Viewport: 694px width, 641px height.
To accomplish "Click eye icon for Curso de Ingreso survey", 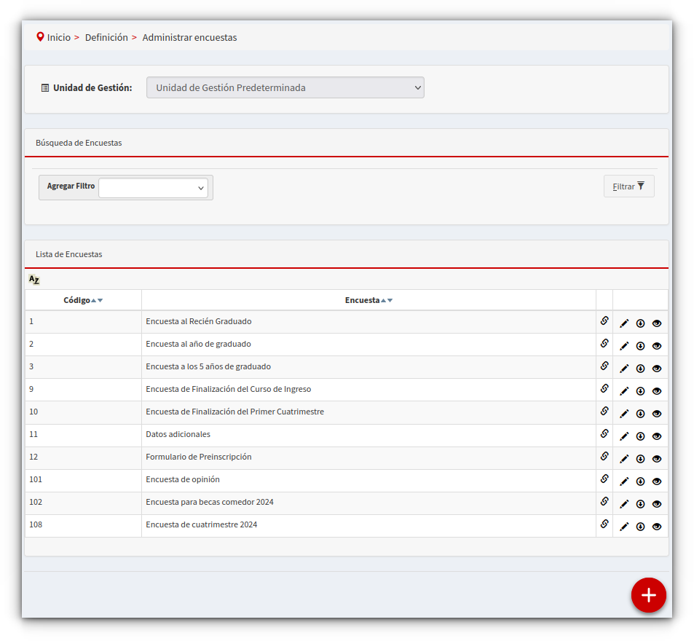I will (x=657, y=391).
